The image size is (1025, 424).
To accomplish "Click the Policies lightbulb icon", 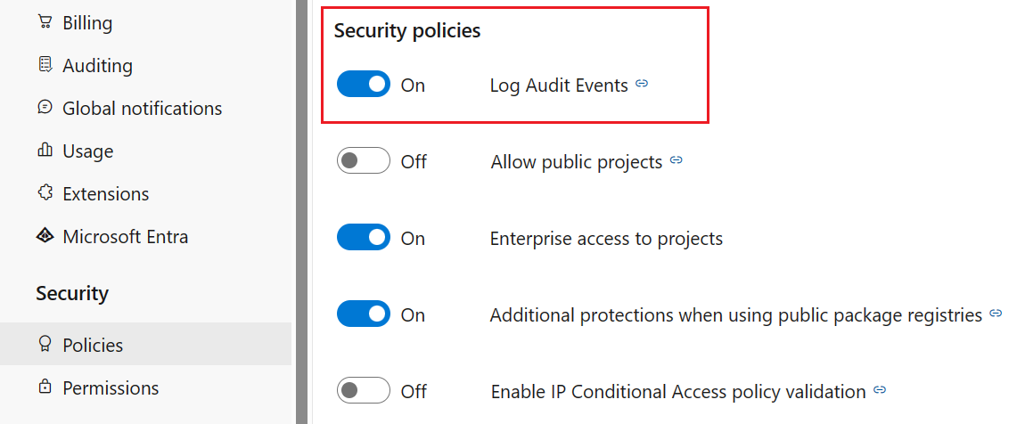I will [45, 345].
